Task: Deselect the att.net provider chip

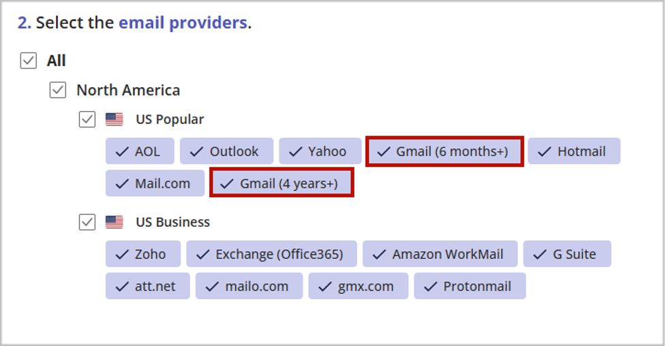Action: click(147, 286)
